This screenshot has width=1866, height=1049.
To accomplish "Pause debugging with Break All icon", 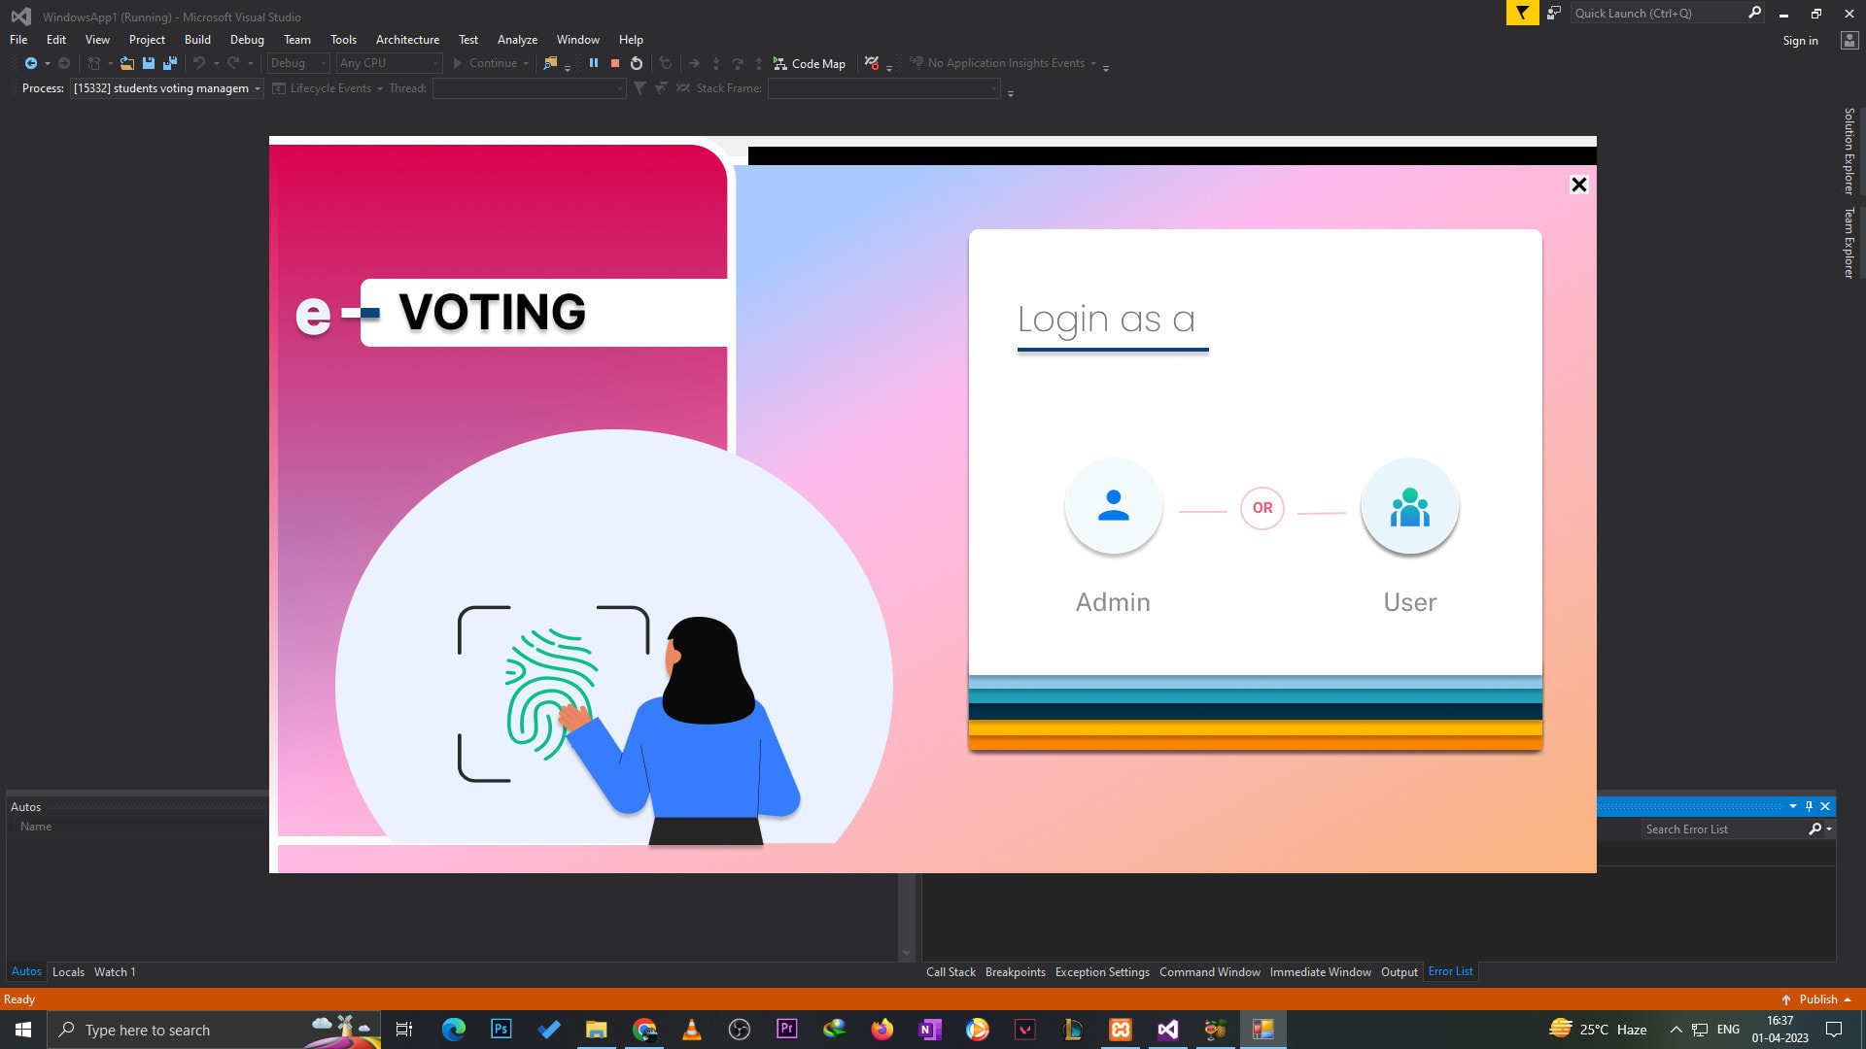I will pos(593,63).
